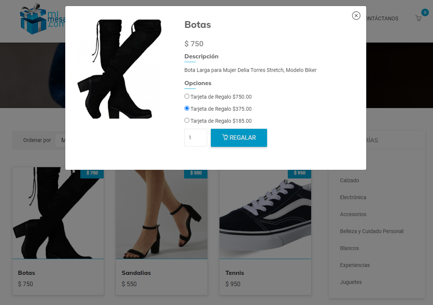Click the quantity input field

195,137
